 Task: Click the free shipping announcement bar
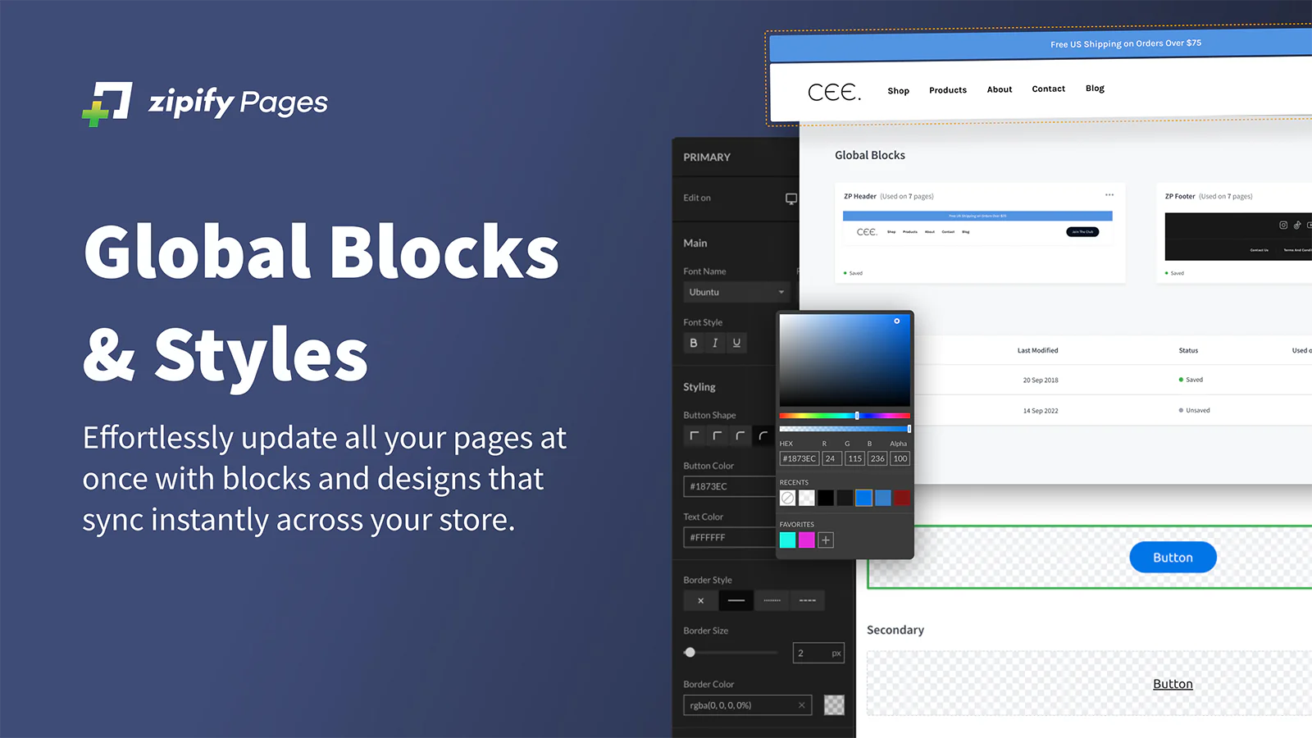coord(1041,45)
